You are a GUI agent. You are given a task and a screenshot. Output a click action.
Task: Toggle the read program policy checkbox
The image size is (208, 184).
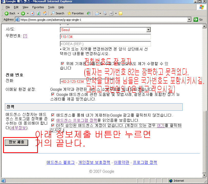coord(53,120)
